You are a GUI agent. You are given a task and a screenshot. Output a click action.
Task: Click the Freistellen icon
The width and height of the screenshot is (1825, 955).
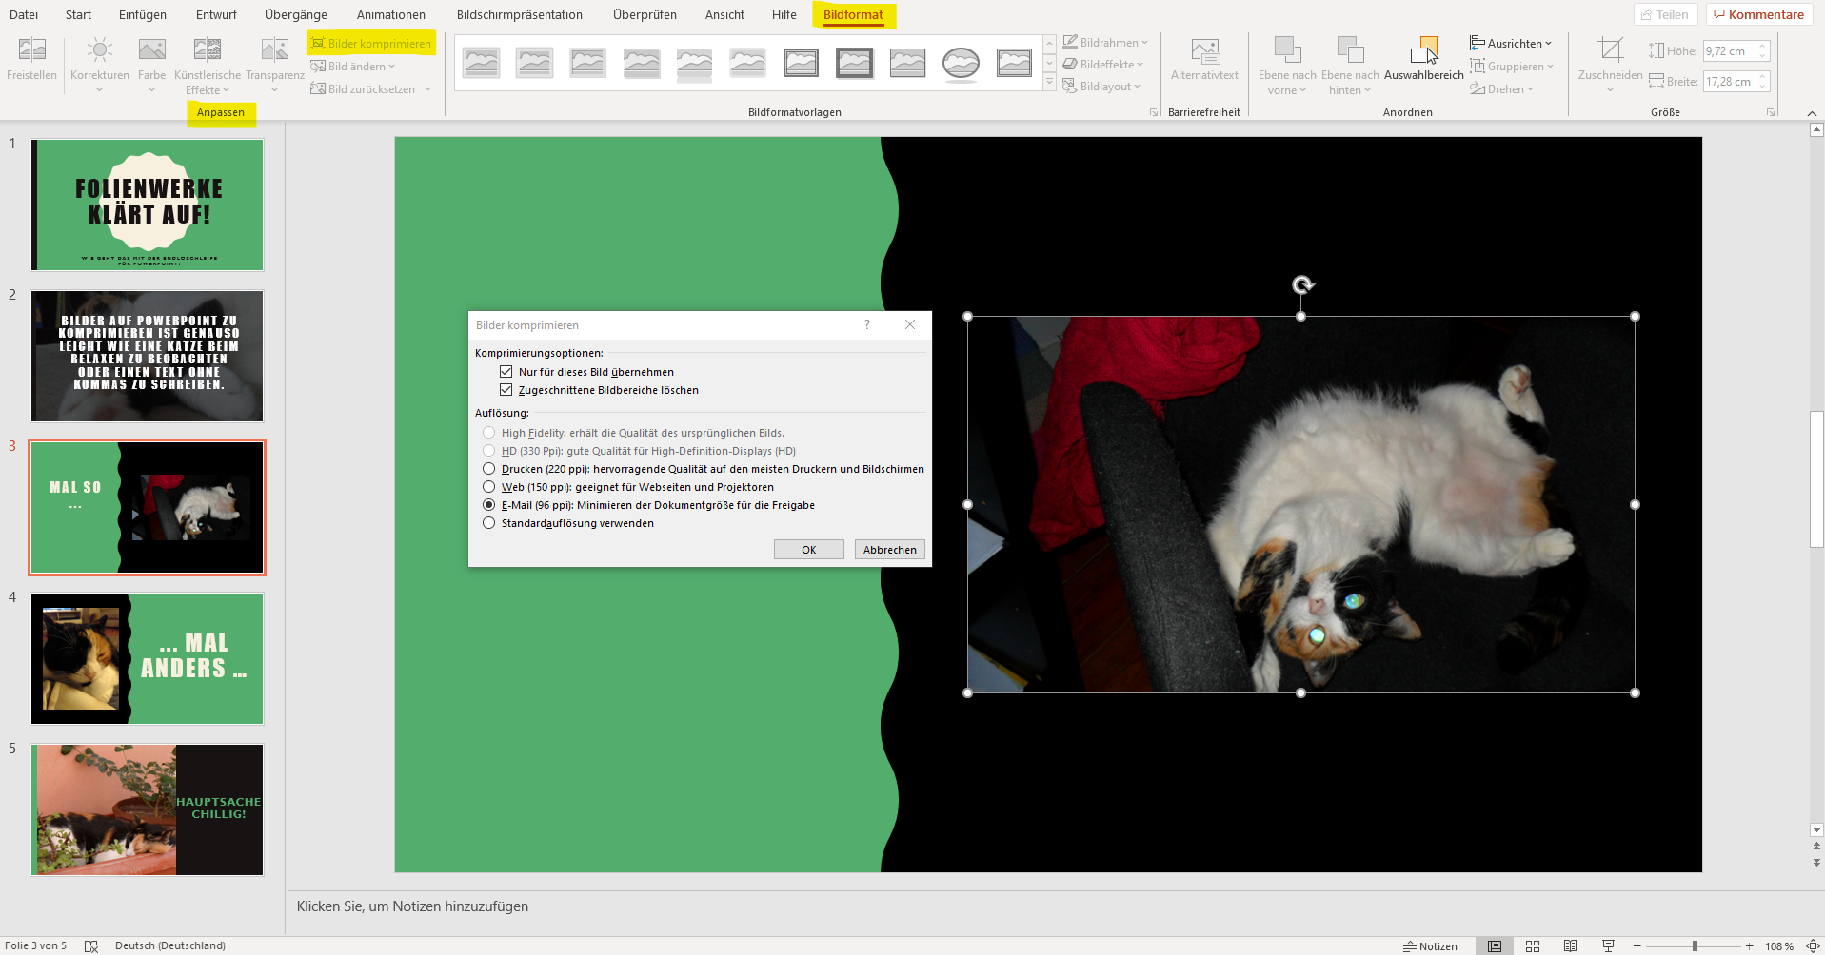31,58
